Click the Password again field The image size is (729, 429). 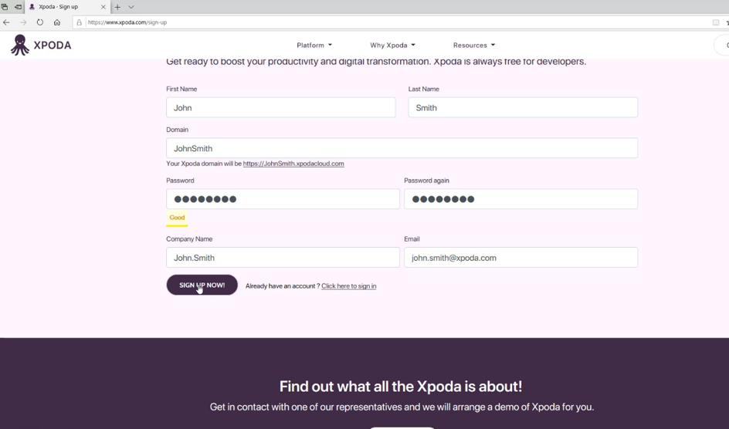point(520,199)
